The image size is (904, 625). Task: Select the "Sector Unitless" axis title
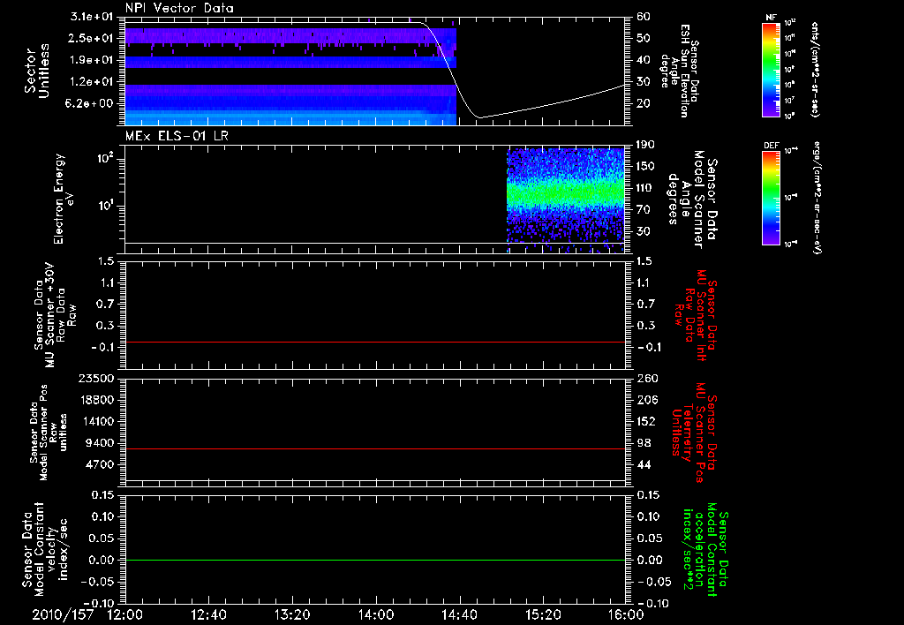tap(37, 71)
